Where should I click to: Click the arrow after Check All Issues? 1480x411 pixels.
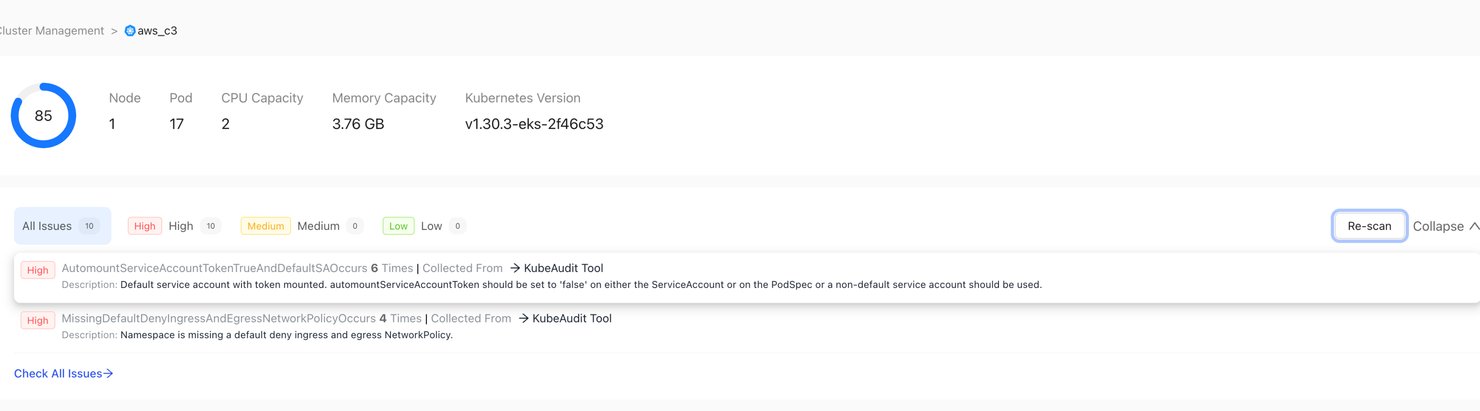[108, 373]
